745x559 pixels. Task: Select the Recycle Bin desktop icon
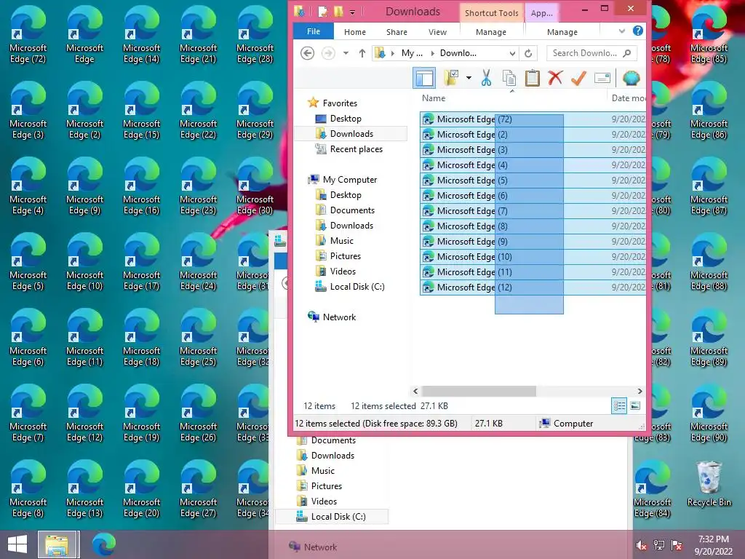[x=709, y=484]
